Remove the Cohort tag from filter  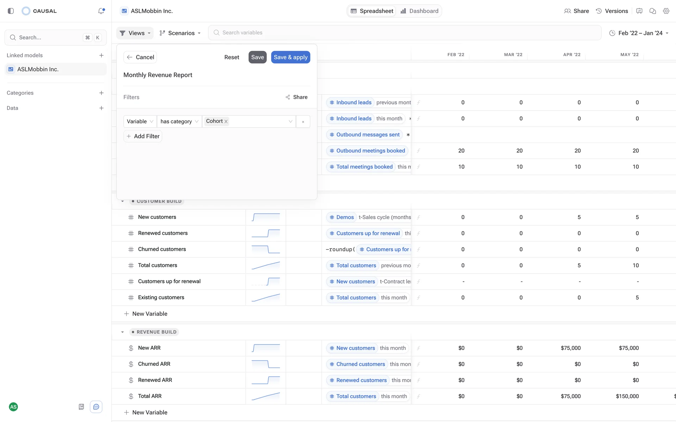226,121
